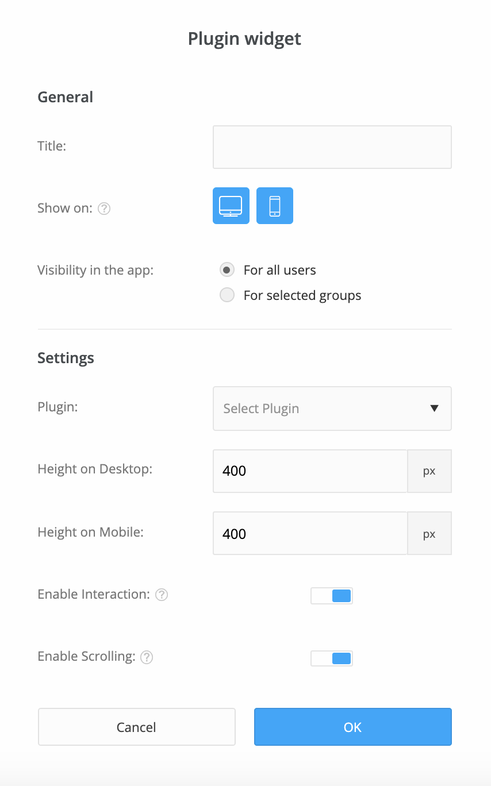Image resolution: width=491 pixels, height=786 pixels.
Task: Click the General section heading
Action: point(65,97)
